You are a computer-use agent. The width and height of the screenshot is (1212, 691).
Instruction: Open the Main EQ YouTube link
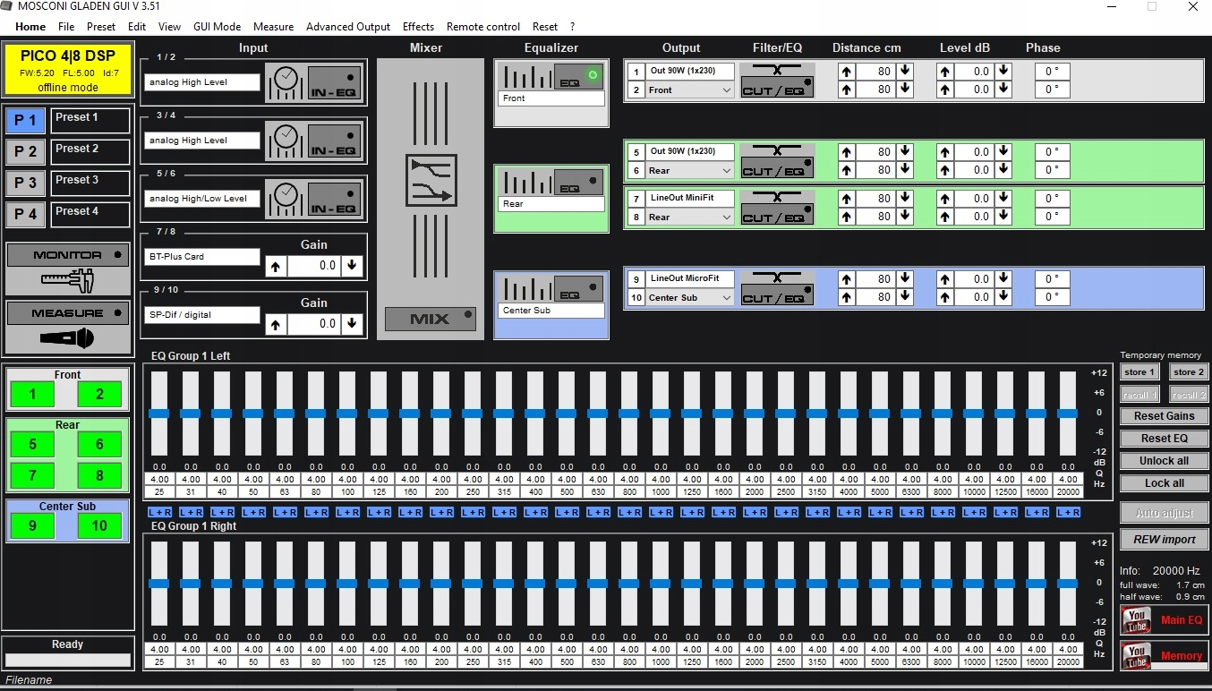[1164, 619]
